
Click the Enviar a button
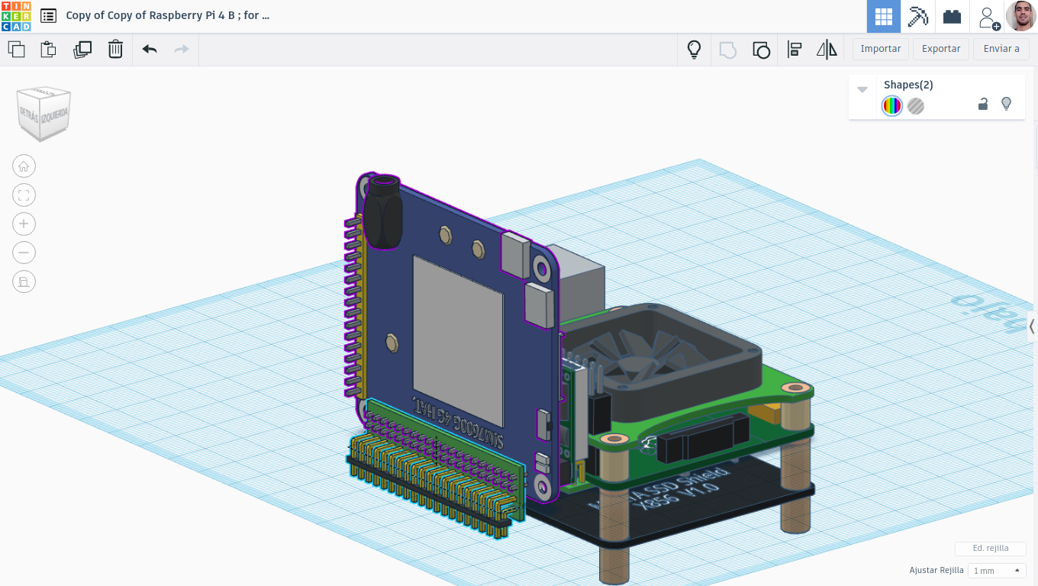[1001, 49]
